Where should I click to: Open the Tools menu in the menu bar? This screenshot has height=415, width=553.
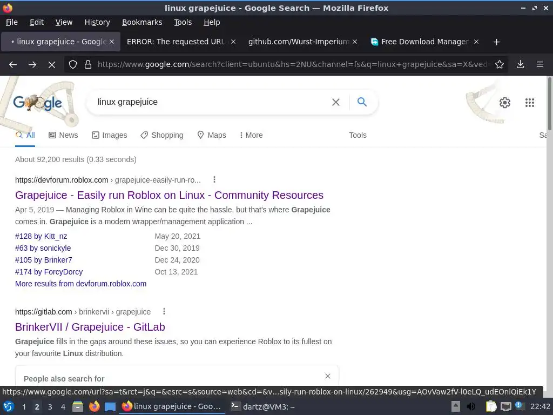[x=183, y=22]
